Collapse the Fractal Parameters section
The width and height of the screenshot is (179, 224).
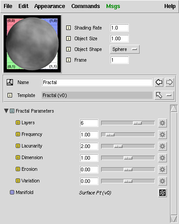6,111
